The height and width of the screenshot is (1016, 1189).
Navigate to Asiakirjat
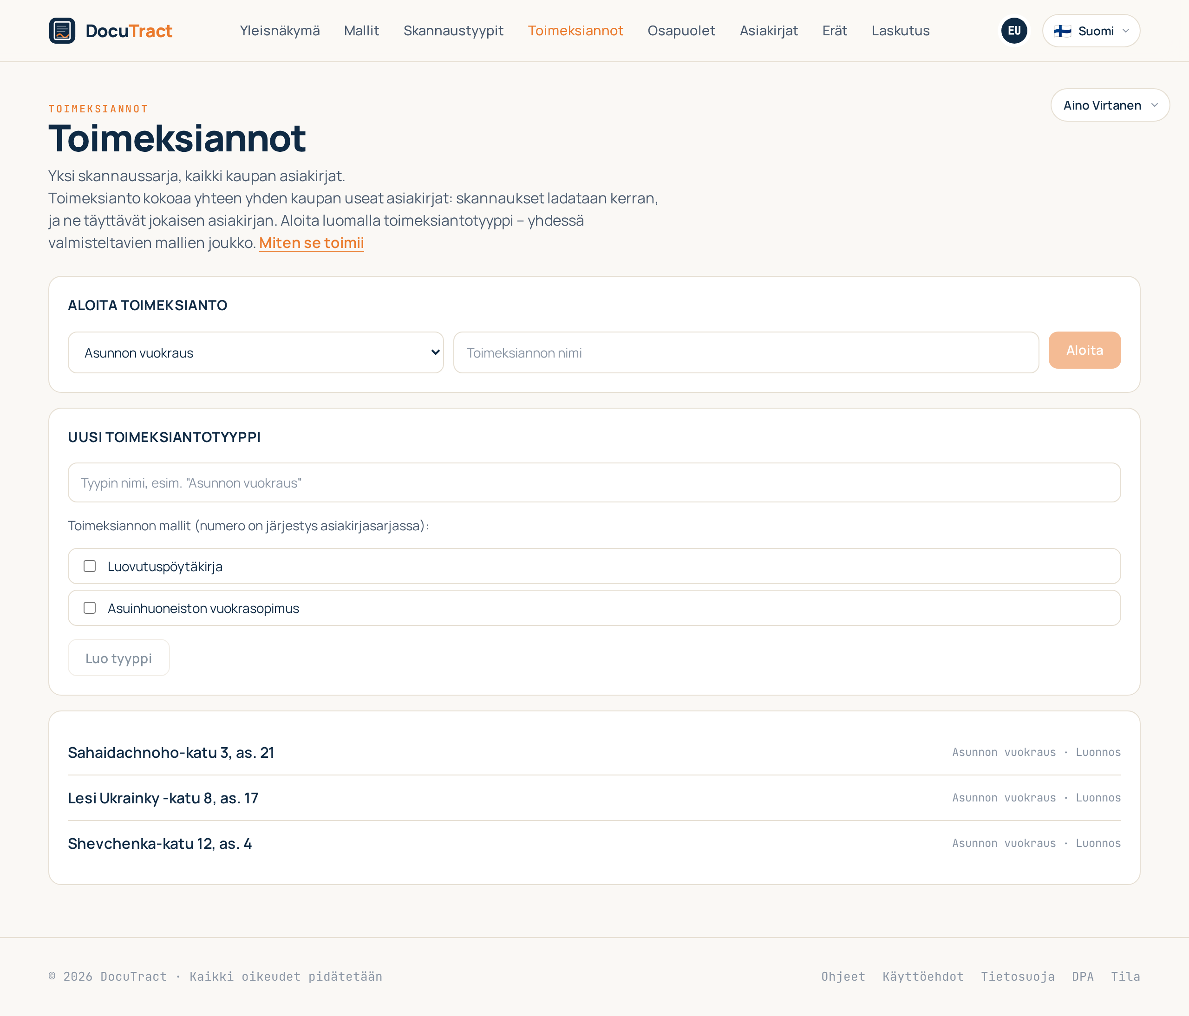coord(768,31)
